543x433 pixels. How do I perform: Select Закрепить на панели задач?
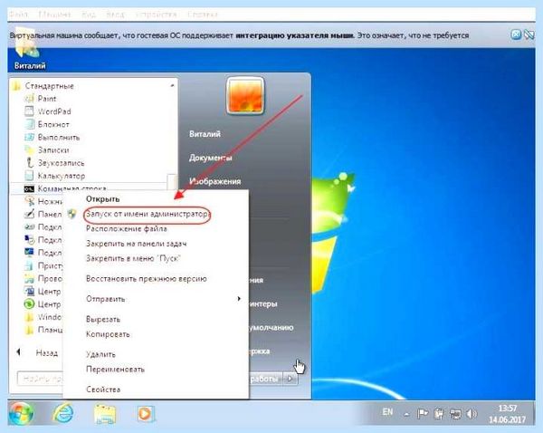[x=136, y=244]
